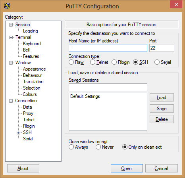Open the Logging category
The width and height of the screenshot is (185, 178).
(x=31, y=31)
